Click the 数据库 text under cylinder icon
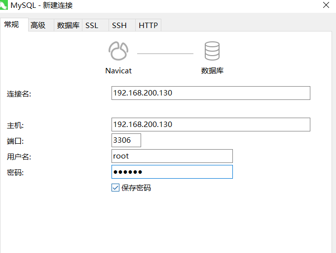 pos(212,70)
